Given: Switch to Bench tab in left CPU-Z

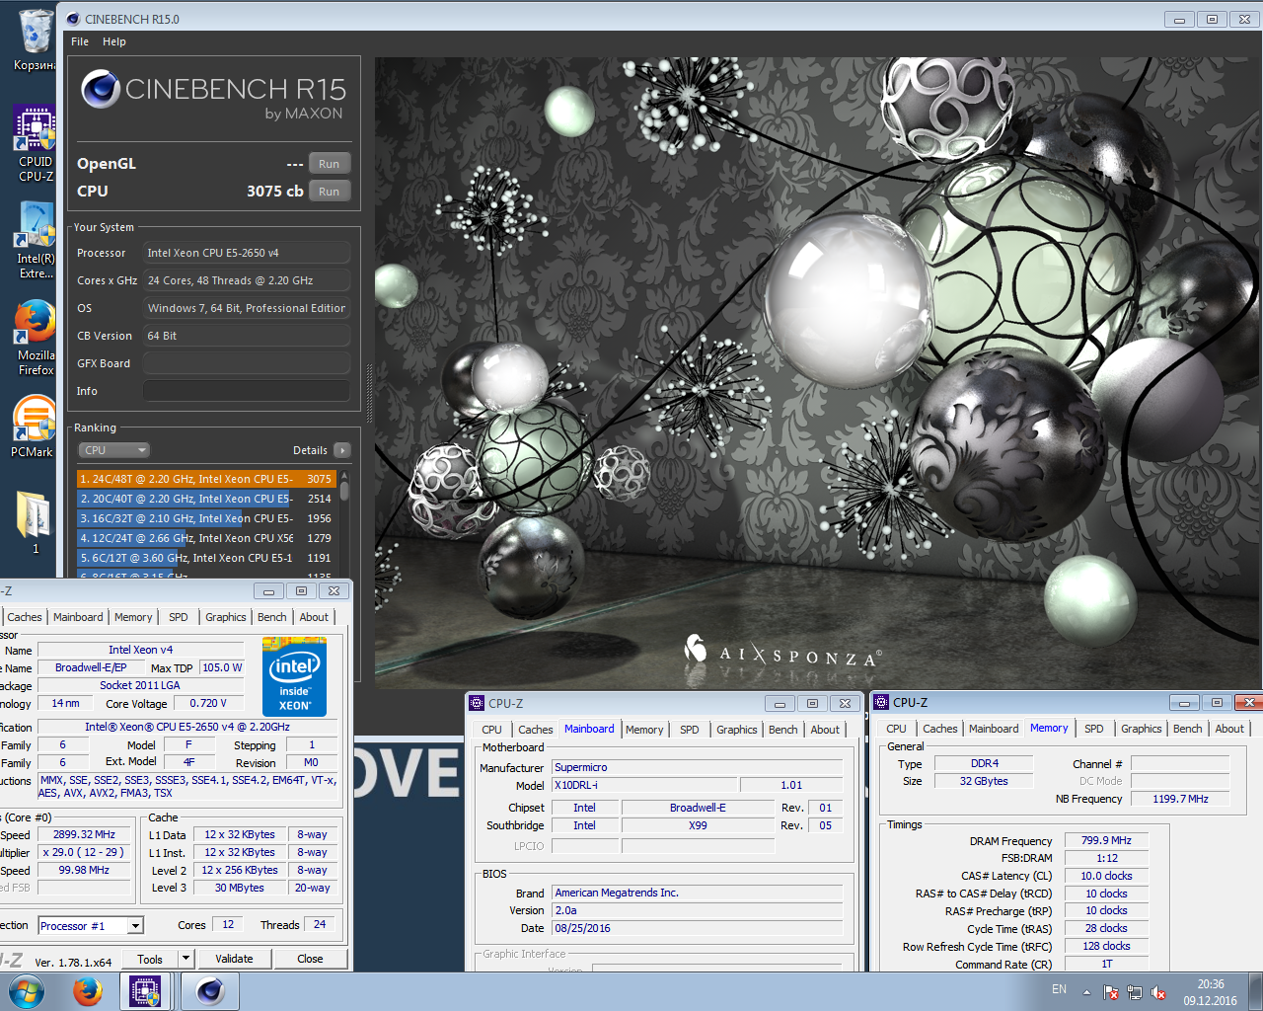Looking at the screenshot, I should pos(272,617).
